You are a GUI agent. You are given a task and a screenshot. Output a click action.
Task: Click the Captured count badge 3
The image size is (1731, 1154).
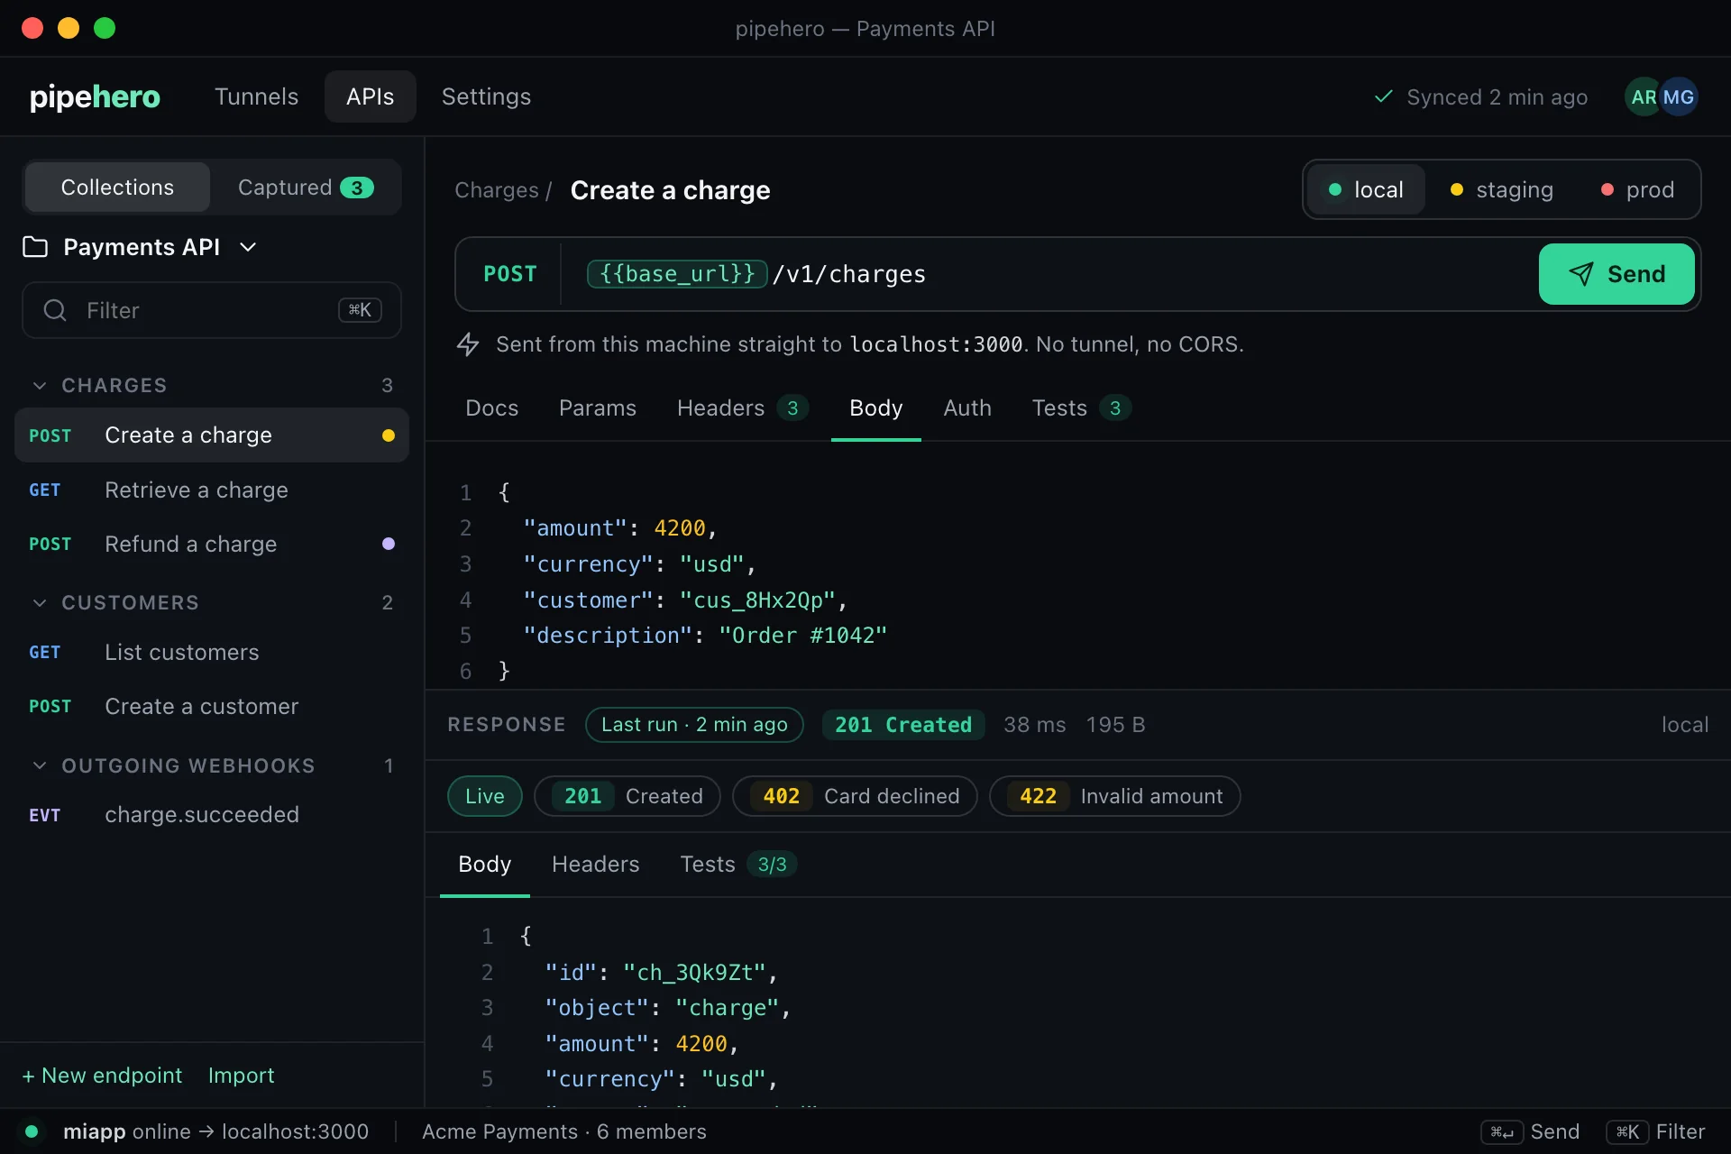(357, 188)
